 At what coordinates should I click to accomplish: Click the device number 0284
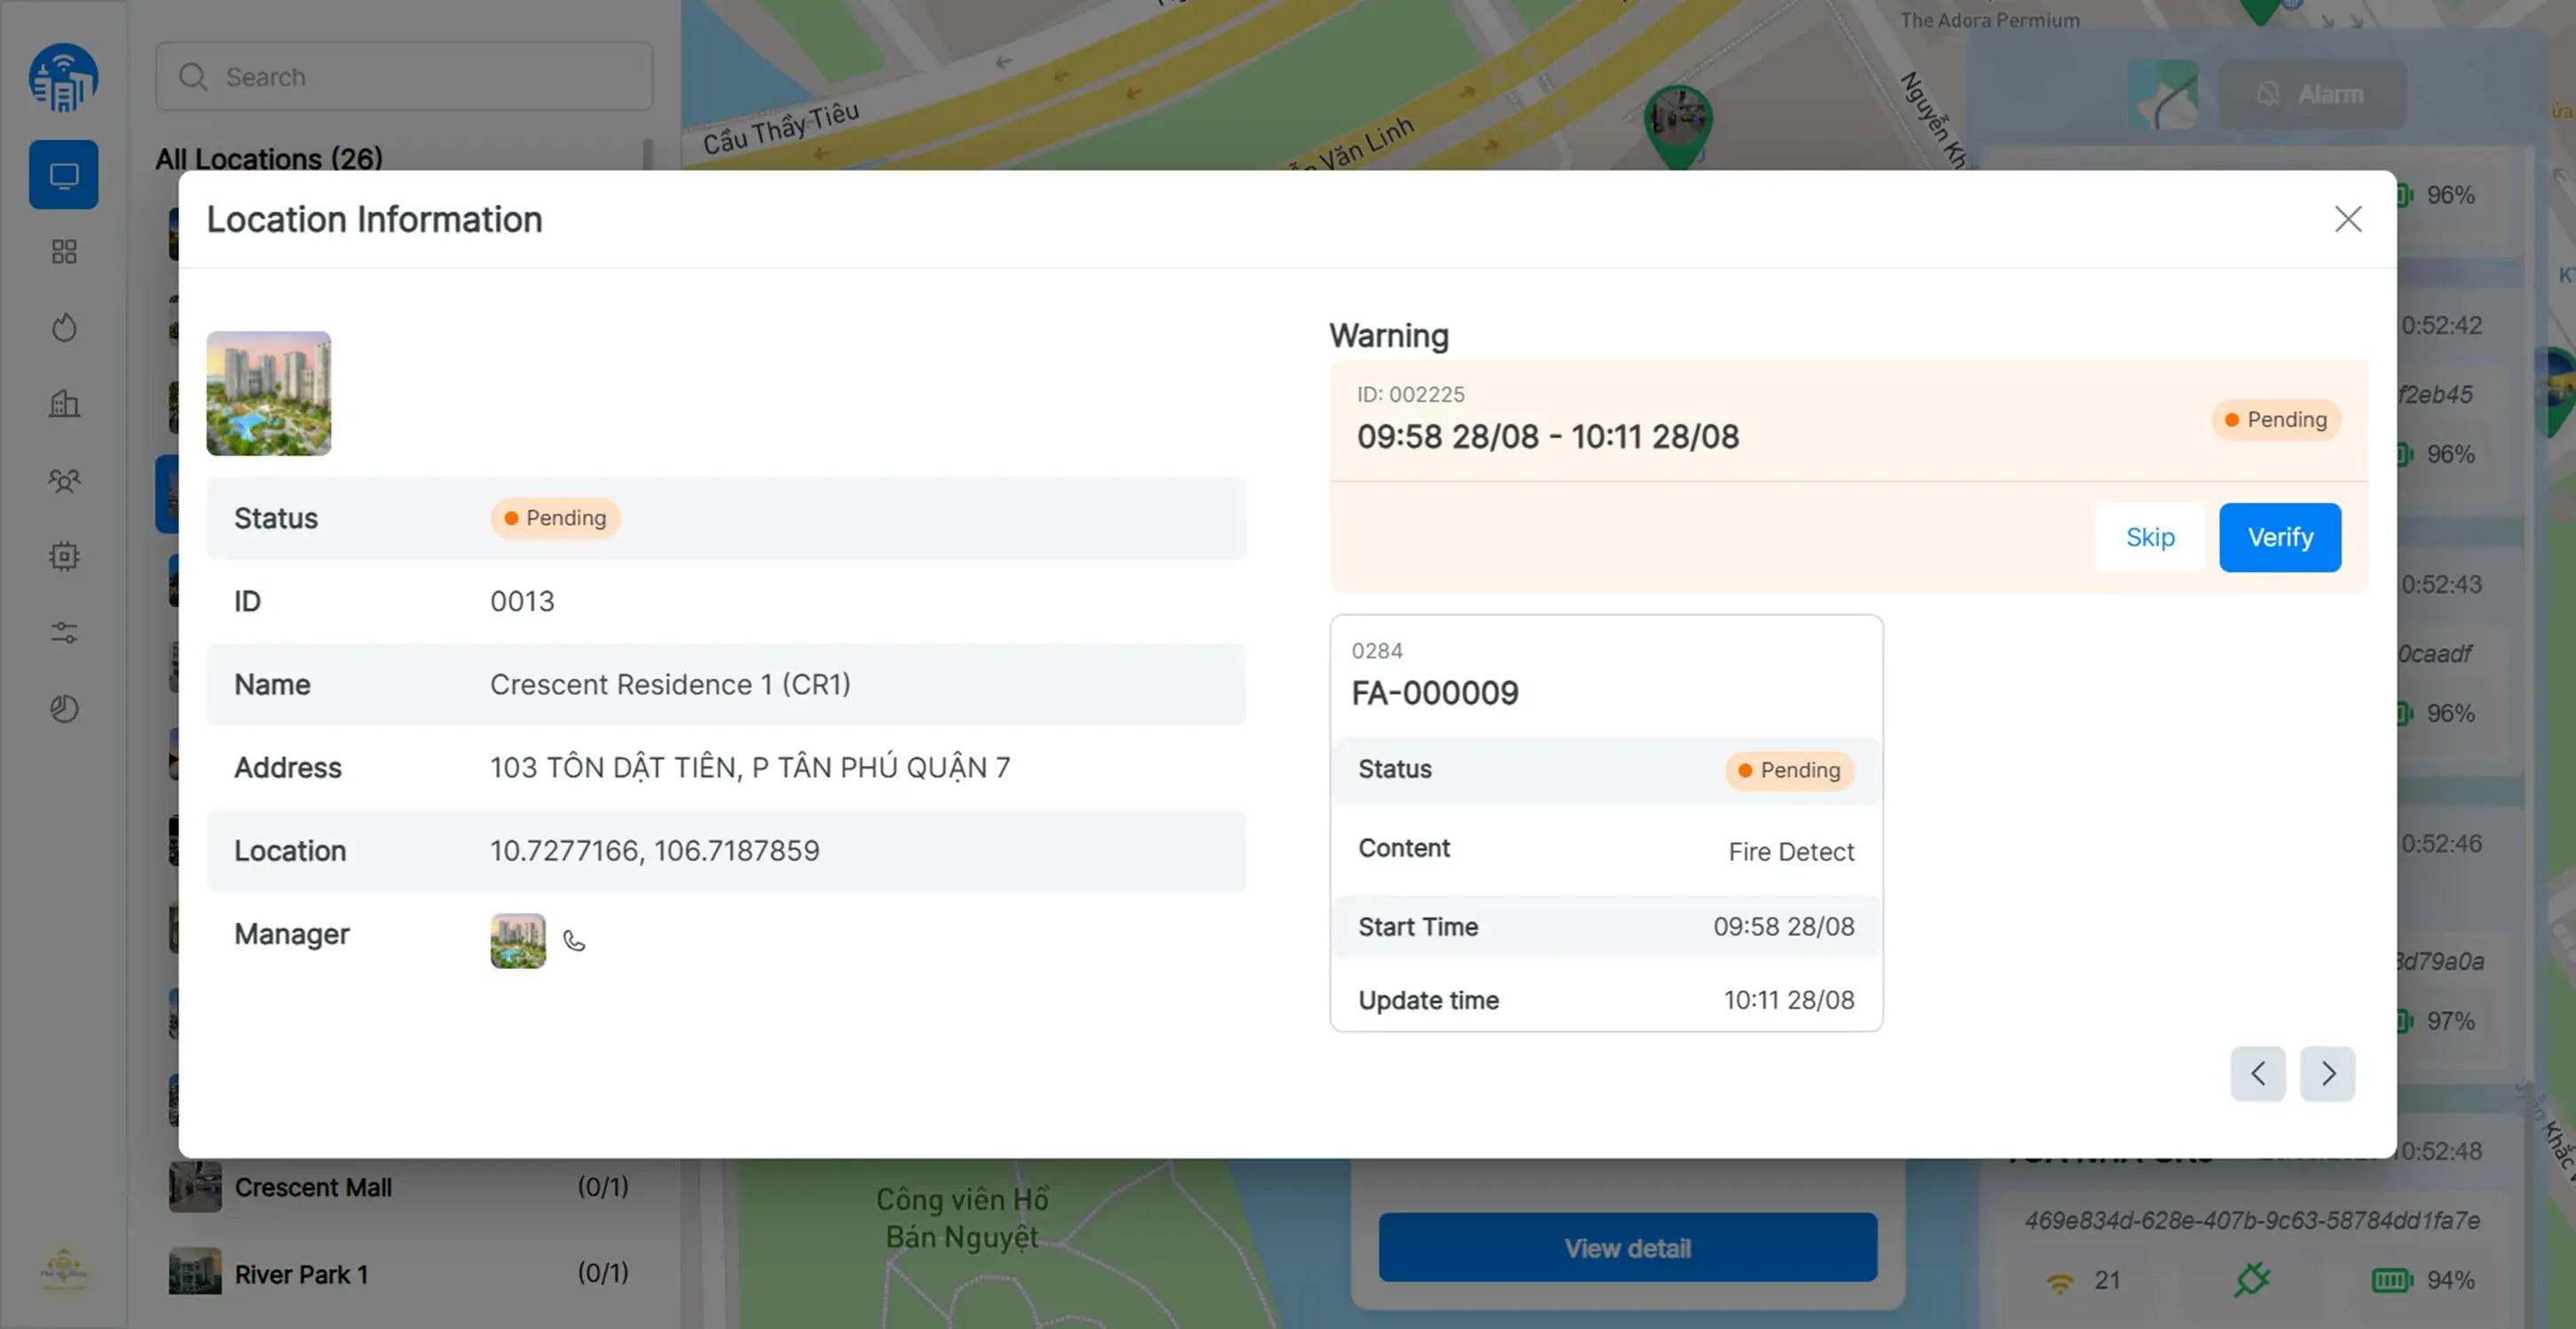(x=1376, y=651)
